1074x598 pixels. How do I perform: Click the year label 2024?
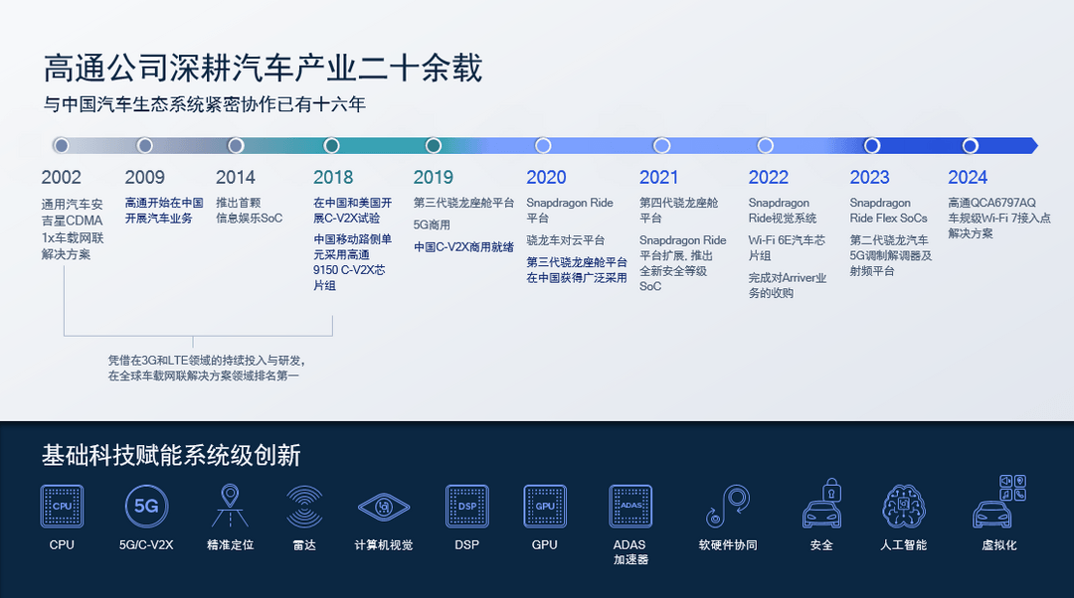[968, 178]
